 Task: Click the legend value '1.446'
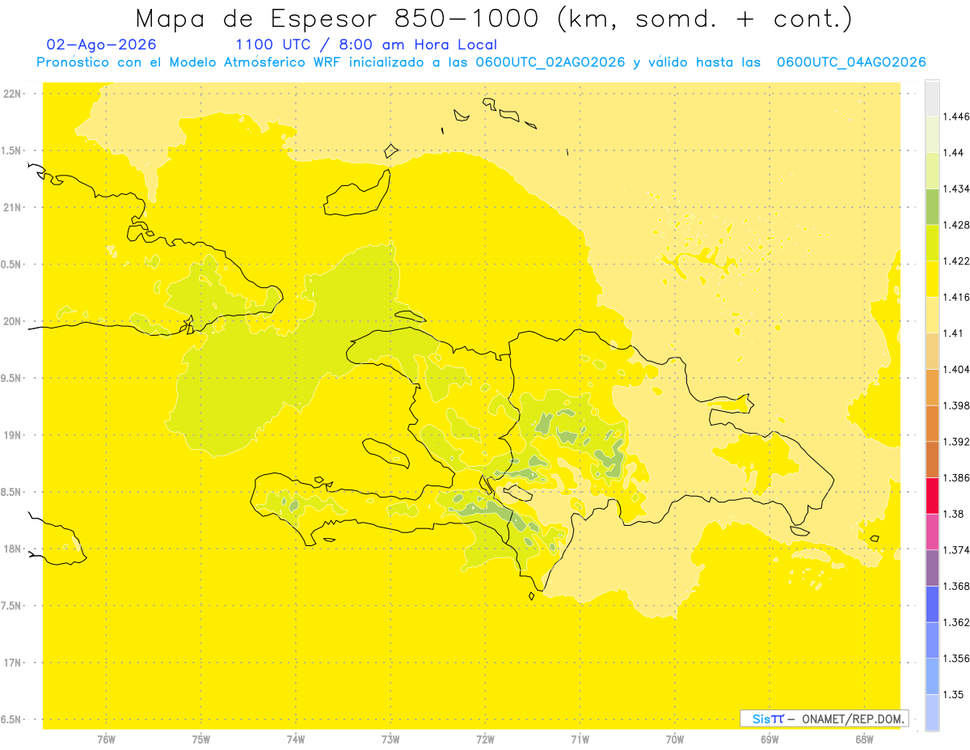pyautogui.click(x=956, y=117)
